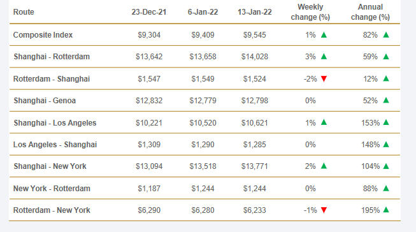Click green arrow beside Shanghai - New York 2% weekly
Screen dimensions: 416x232
coord(324,166)
